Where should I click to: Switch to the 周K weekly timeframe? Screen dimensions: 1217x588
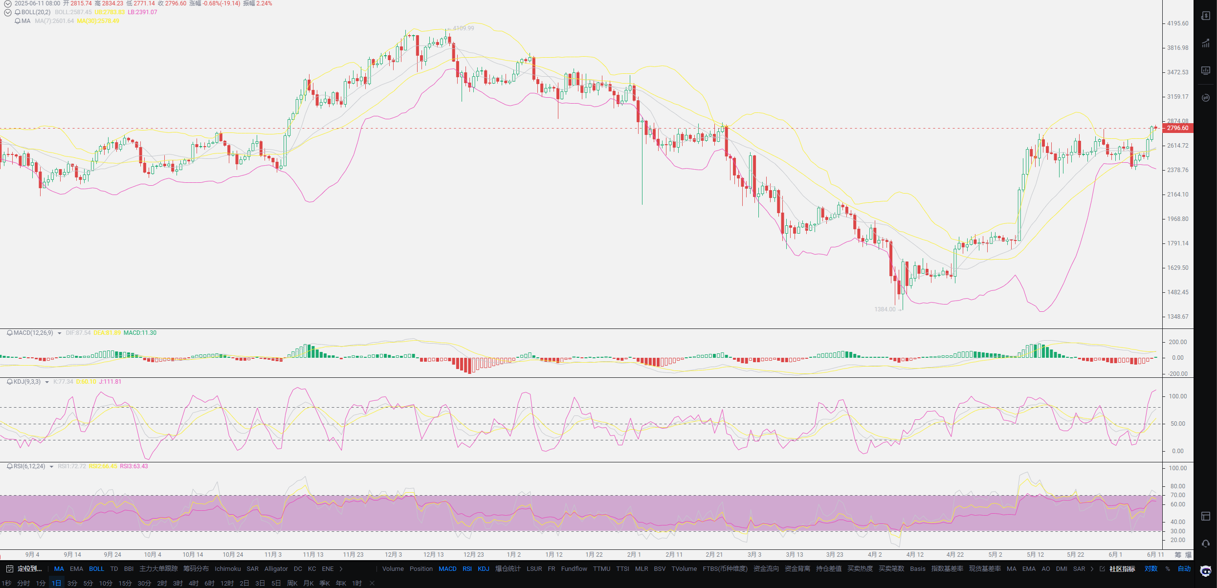[x=292, y=583]
